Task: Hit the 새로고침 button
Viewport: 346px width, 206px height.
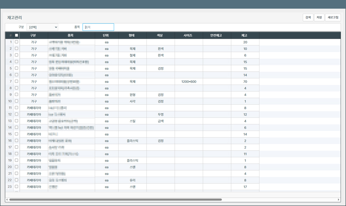Action: pos(333,17)
